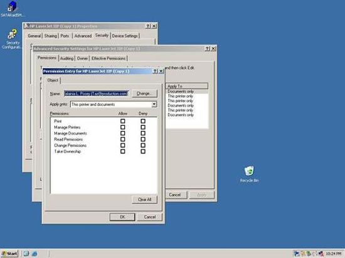Click the Read Permissions label
This screenshot has height=258, width=345.
[68, 139]
